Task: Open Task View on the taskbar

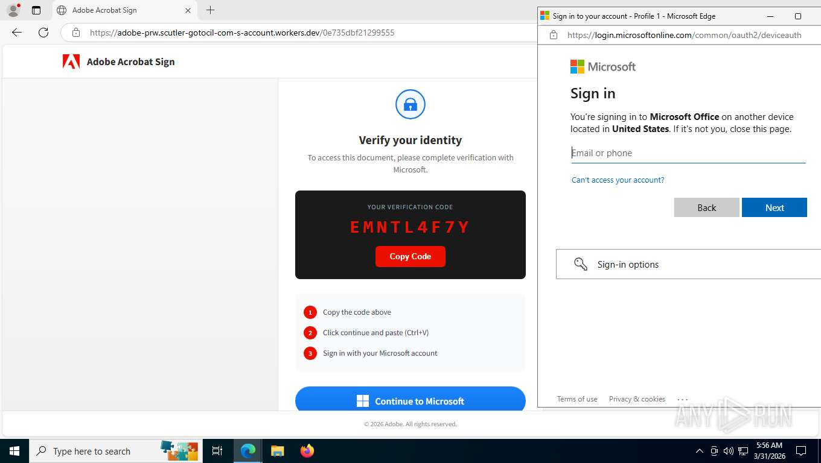Action: click(x=217, y=451)
